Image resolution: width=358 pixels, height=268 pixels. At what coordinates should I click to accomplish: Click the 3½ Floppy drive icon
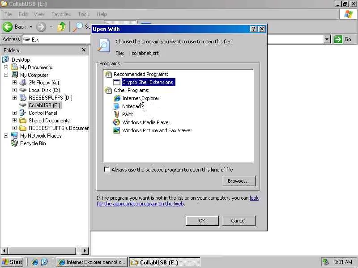(x=23, y=83)
